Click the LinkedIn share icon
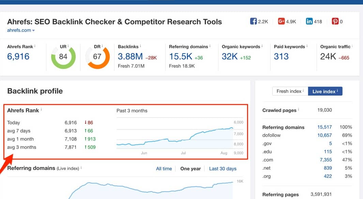 pos(309,22)
